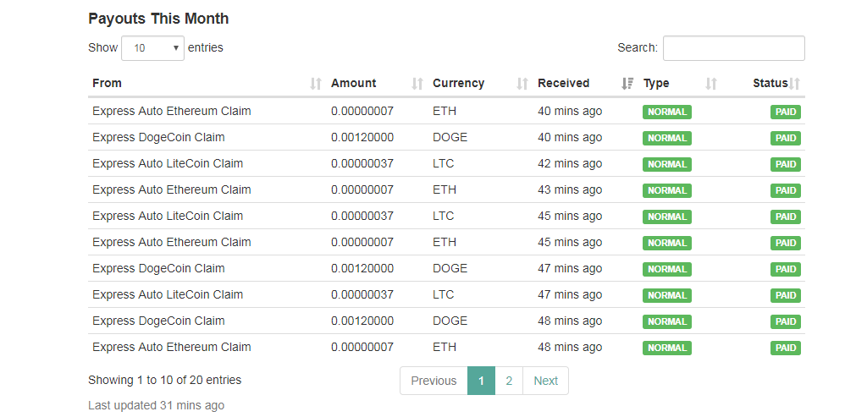The height and width of the screenshot is (417, 845).
Task: Click the sort icon in the From column
Action: 316,84
